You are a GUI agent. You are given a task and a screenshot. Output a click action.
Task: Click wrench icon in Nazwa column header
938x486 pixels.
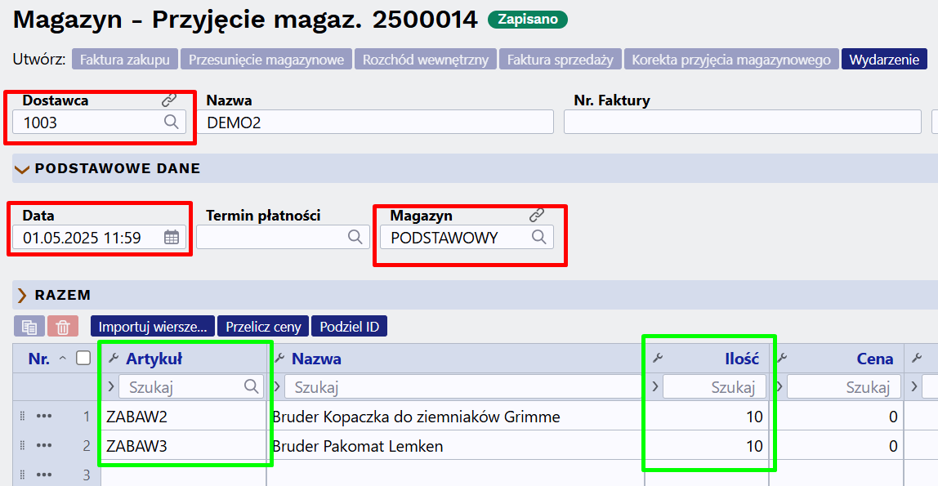click(x=279, y=358)
